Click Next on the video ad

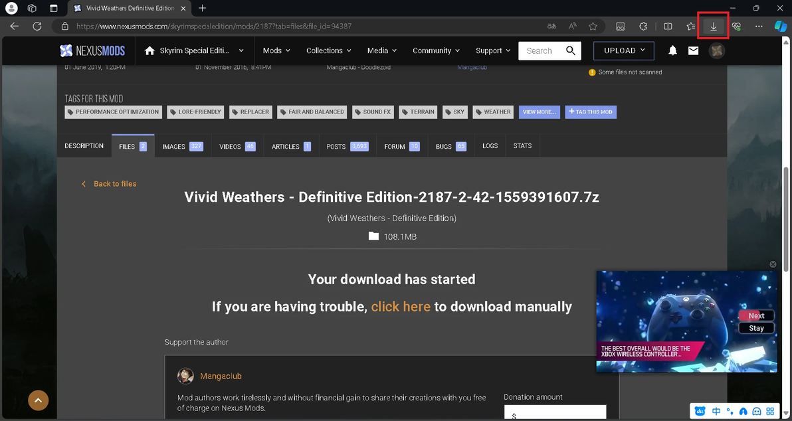click(x=756, y=316)
